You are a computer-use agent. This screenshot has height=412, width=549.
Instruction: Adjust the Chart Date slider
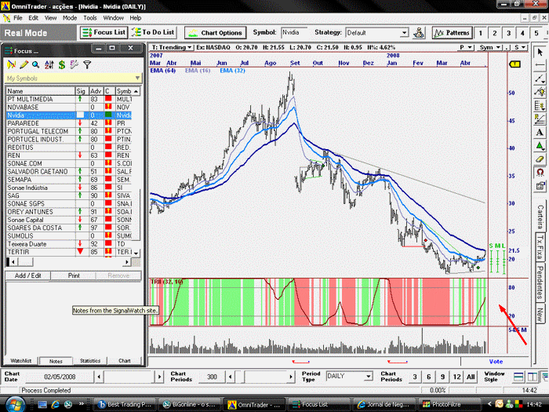(x=129, y=377)
